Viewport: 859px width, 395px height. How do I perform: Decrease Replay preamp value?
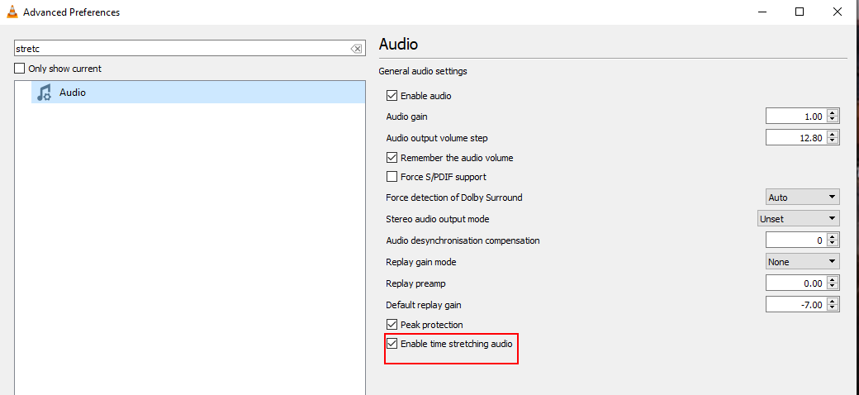click(833, 287)
